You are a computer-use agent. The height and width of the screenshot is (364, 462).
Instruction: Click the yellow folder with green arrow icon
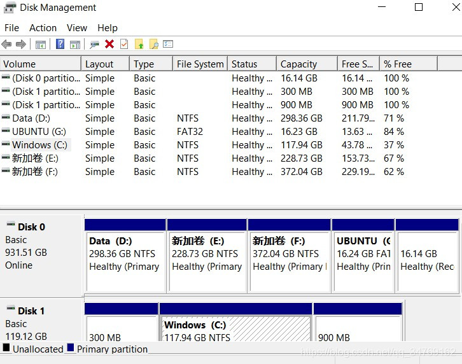coord(139,44)
